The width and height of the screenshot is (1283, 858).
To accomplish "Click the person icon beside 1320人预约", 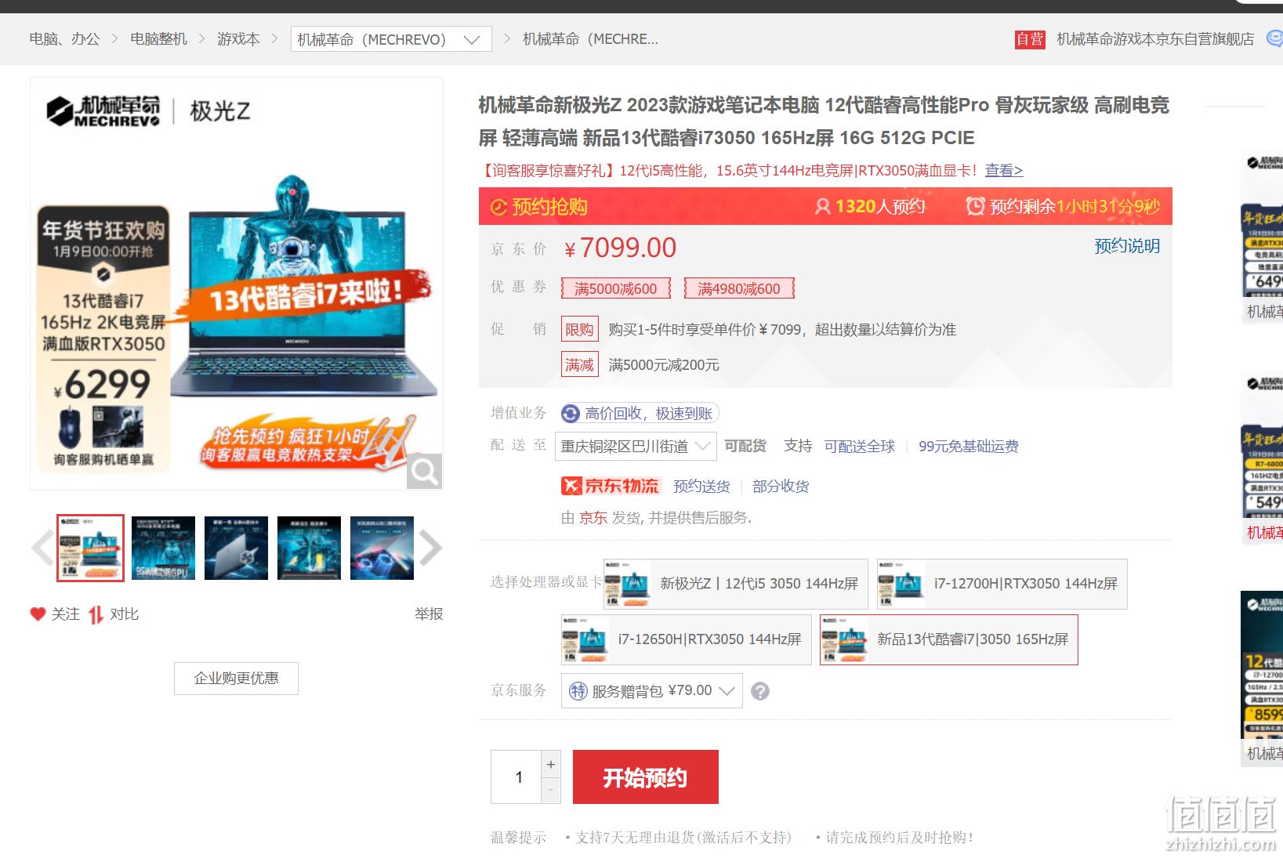I will 822,206.
